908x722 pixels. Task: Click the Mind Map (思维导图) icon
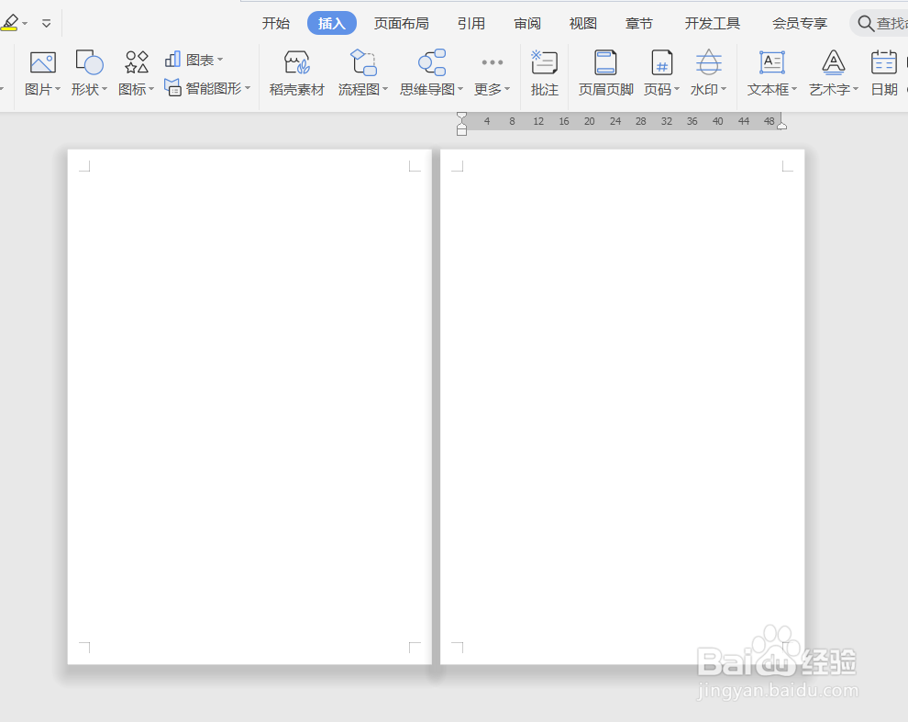[432, 62]
